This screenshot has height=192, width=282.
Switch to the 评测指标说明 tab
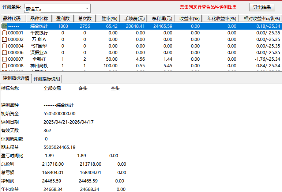(x=47, y=79)
